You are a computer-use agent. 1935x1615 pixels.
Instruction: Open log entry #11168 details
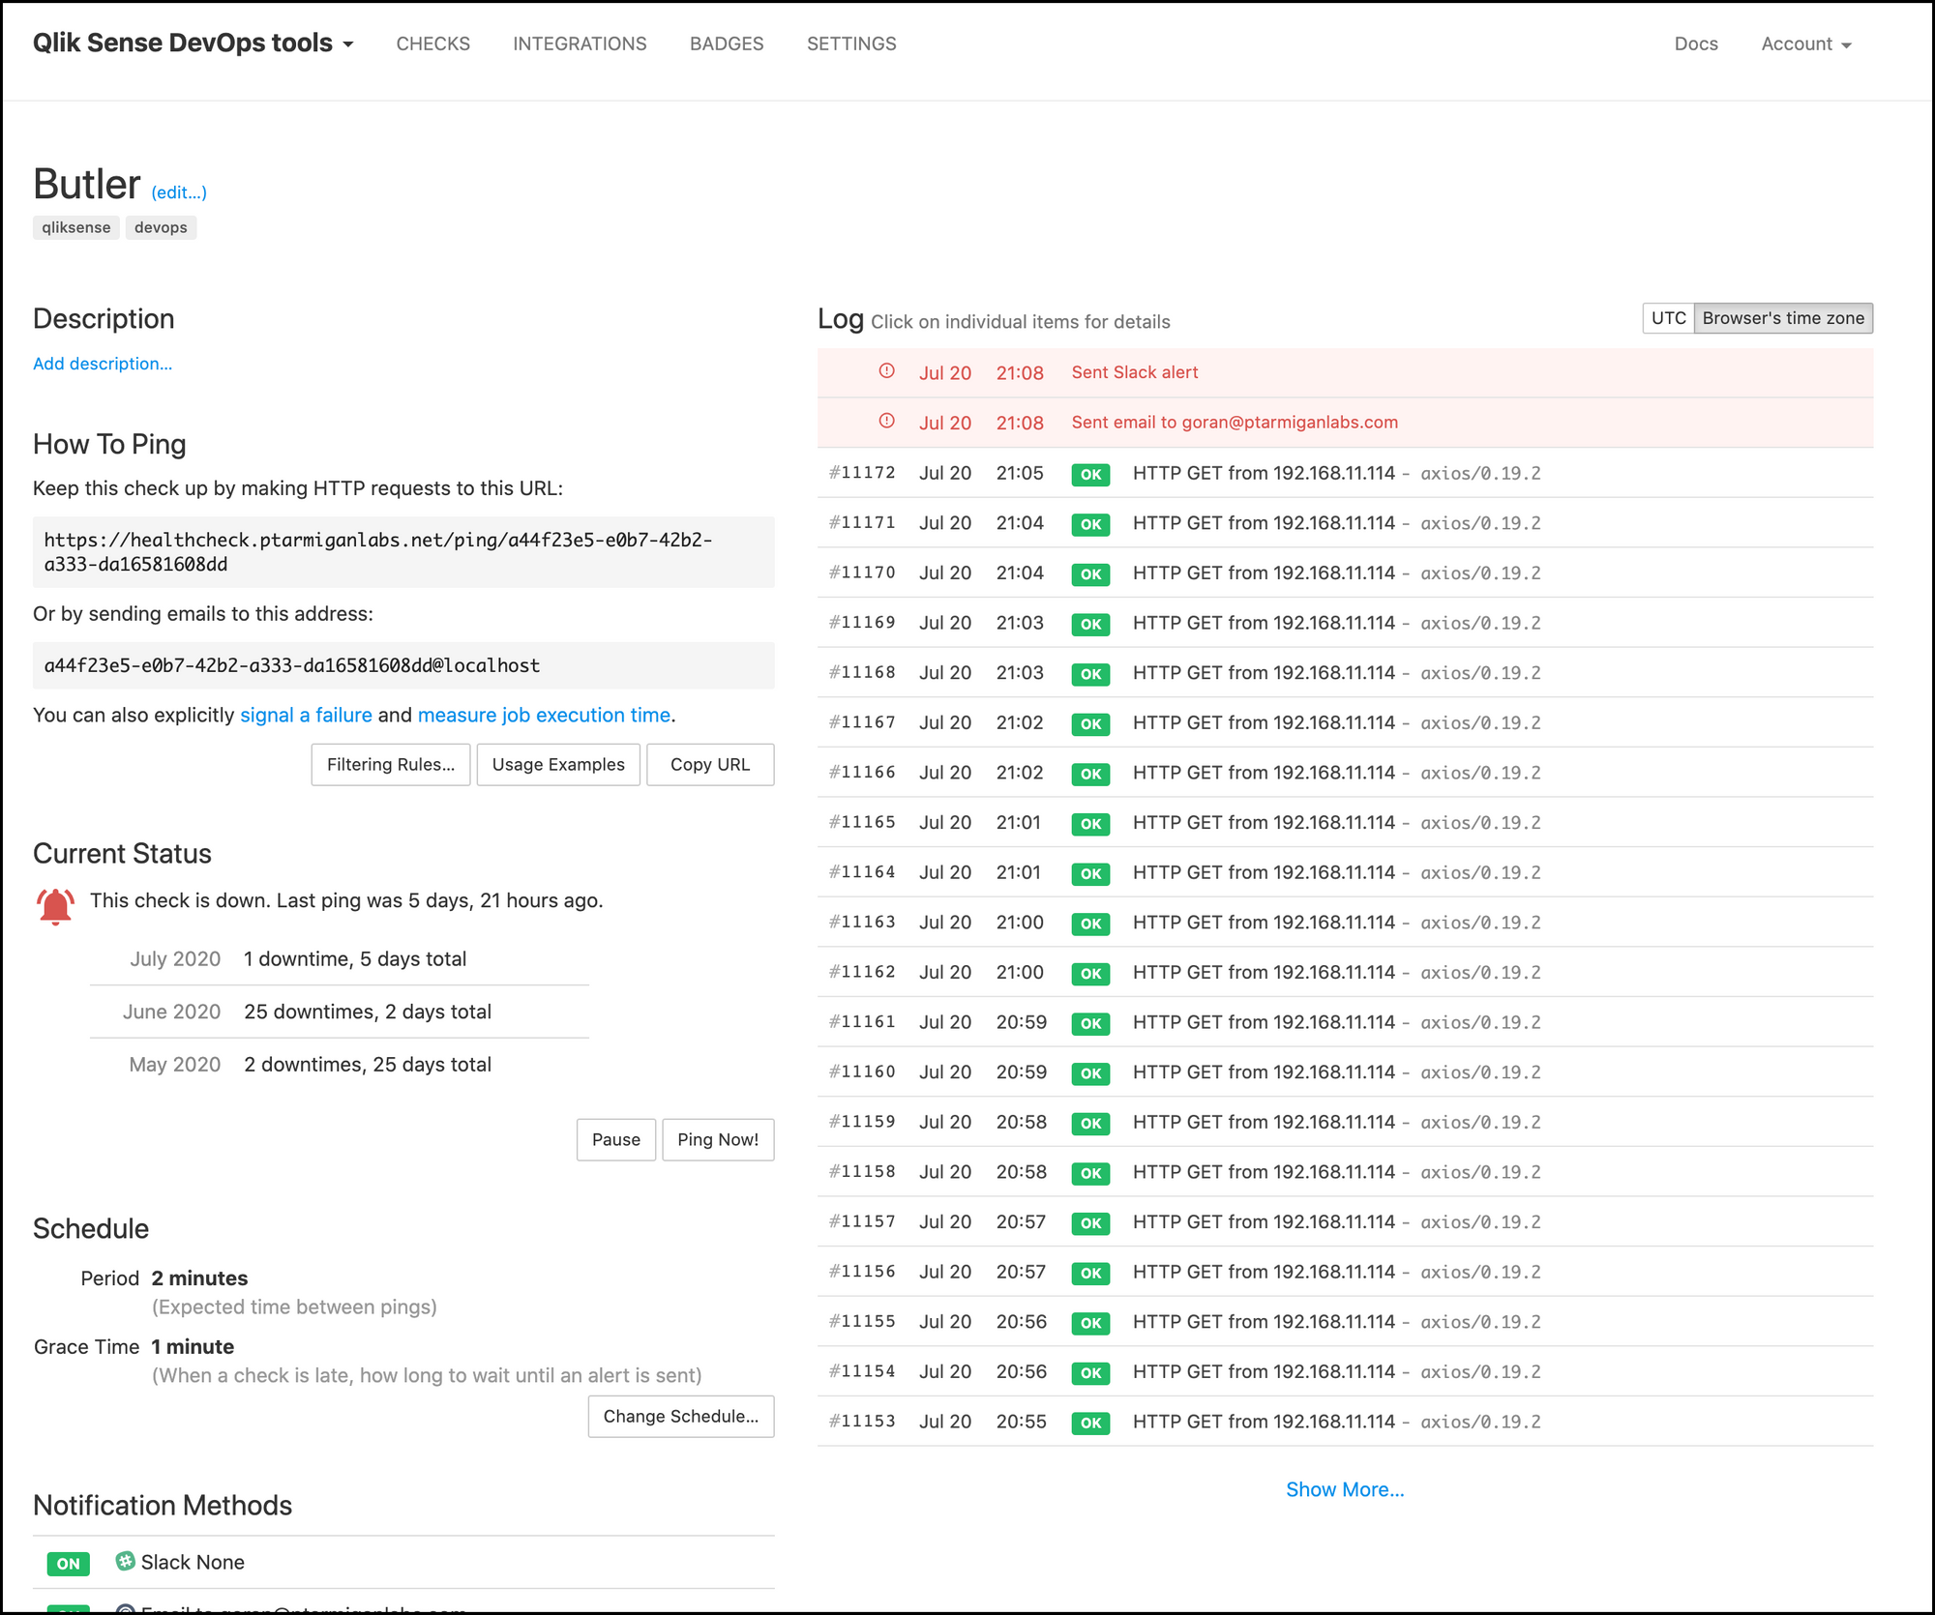1345,673
